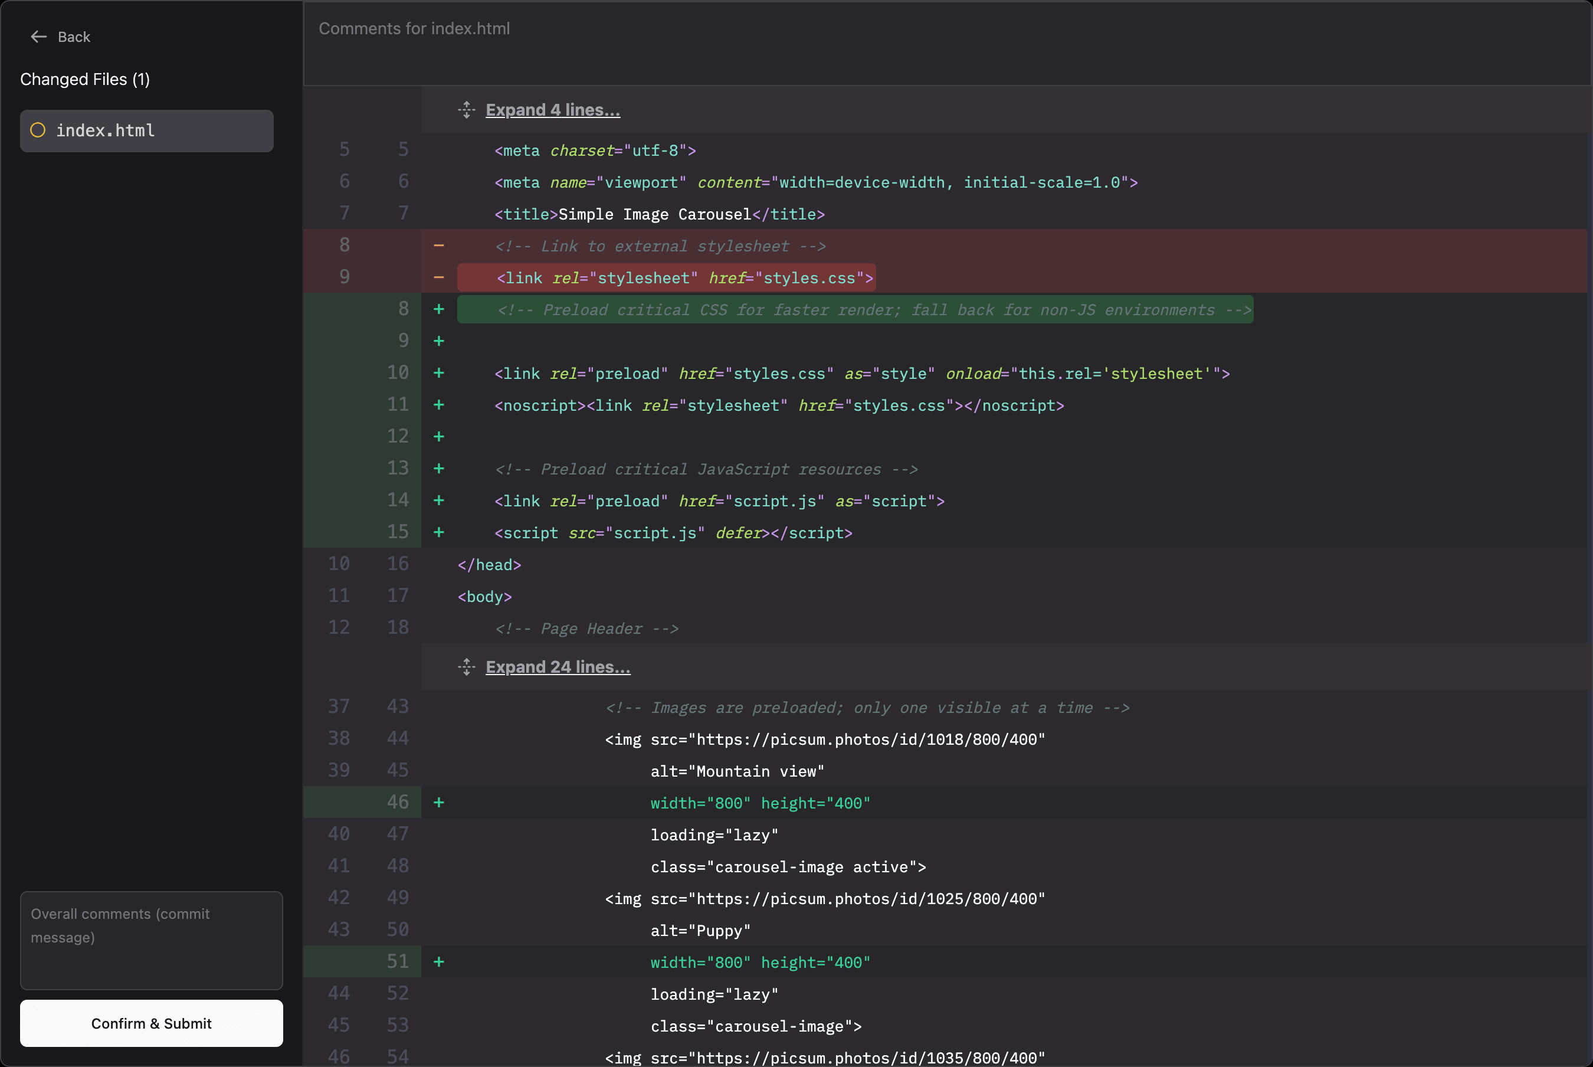Click highlighted added Preload critical CSS comment
1593x1067 pixels.
tap(855, 310)
